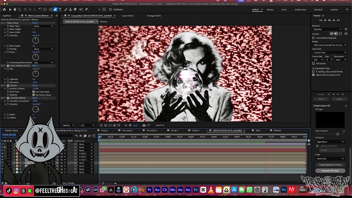Open VLC from the dock
Screen dimensions: 352x198
tap(211, 190)
